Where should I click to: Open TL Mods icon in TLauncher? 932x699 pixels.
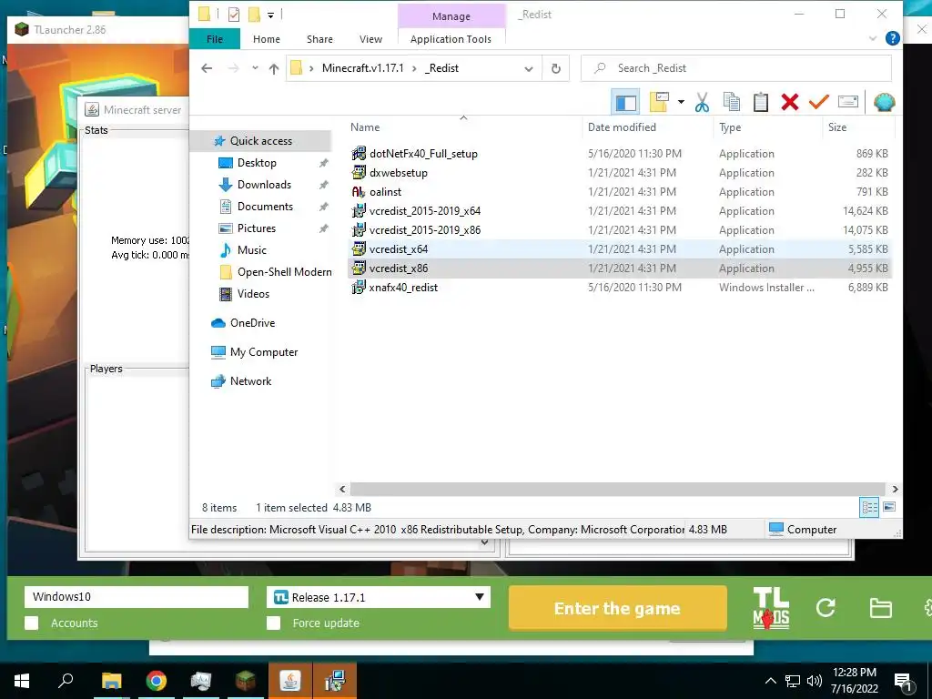pos(771,608)
